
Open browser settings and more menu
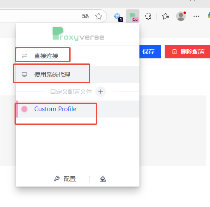coord(196,16)
